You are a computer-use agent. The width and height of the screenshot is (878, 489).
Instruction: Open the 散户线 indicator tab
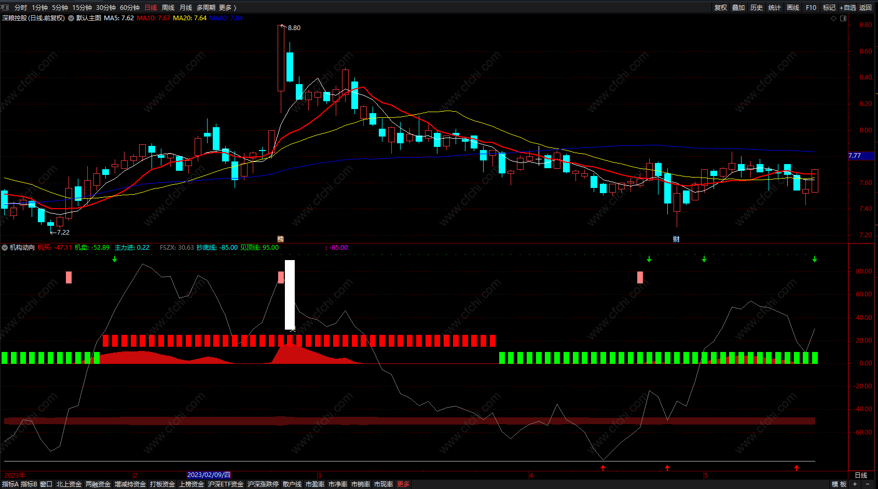pos(292,484)
